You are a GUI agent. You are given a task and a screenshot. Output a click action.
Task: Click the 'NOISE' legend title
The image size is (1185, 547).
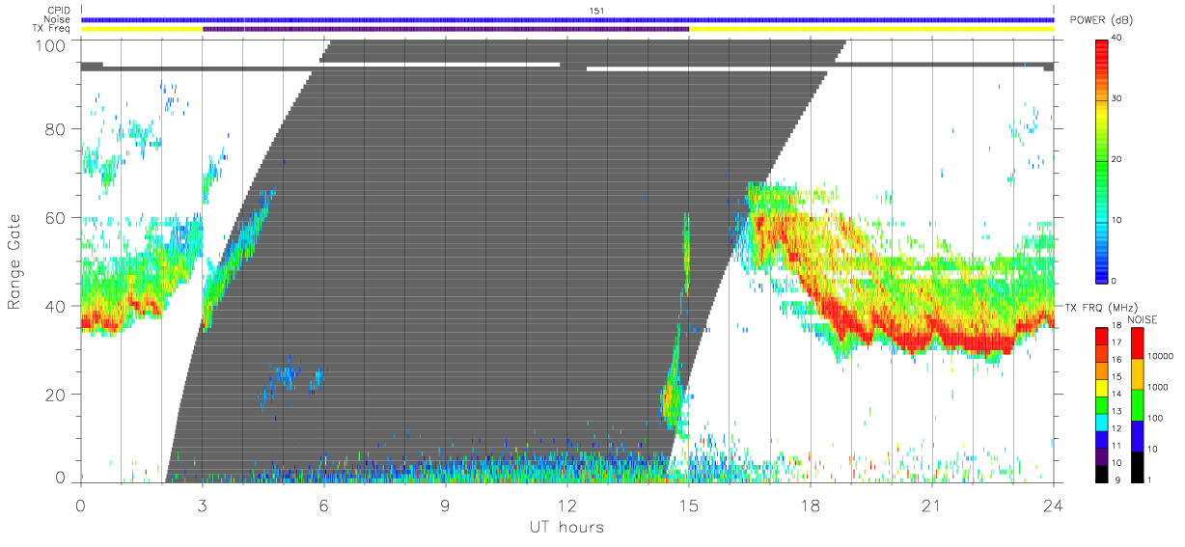click(1143, 318)
